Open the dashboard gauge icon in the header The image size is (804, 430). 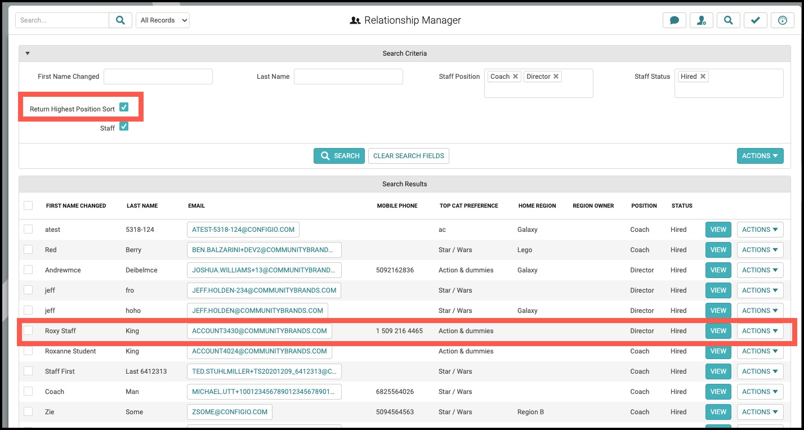coord(783,20)
